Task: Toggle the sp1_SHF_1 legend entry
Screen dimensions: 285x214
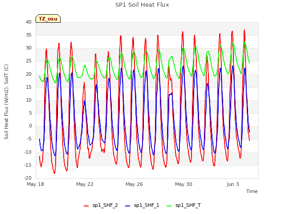Action: 142,206
